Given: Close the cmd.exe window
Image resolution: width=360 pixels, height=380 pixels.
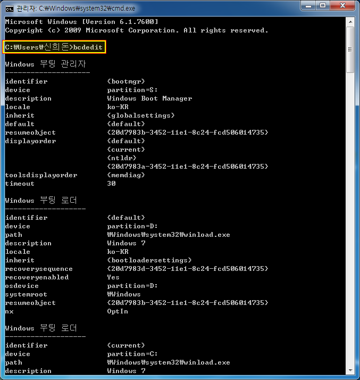Looking at the screenshot, I should (x=342, y=5).
